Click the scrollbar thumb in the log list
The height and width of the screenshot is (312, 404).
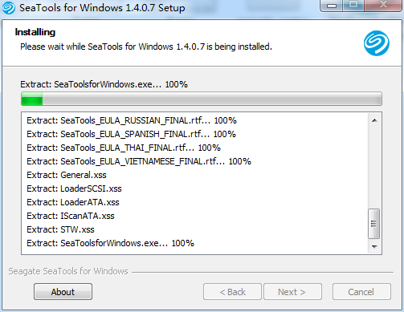pos(374,224)
